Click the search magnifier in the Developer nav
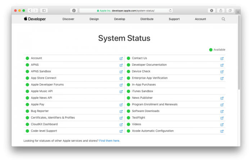This screenshot has width=252, height=163. [x=223, y=19]
